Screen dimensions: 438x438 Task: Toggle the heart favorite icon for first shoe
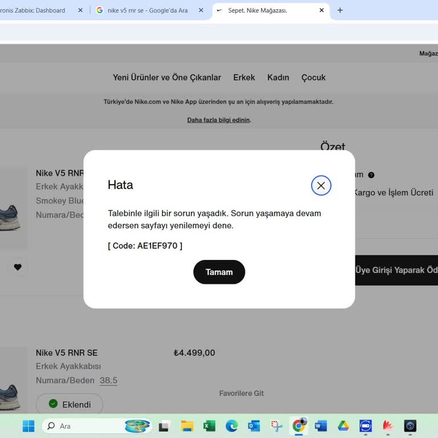[18, 267]
